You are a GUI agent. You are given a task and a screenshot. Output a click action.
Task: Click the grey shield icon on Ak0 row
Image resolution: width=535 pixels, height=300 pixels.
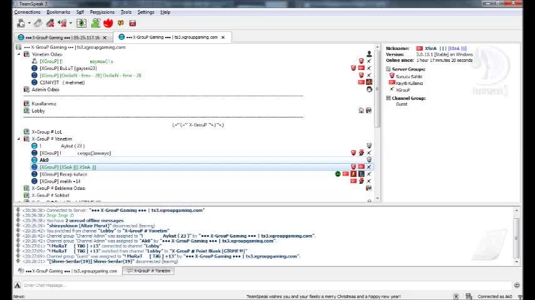(369, 160)
